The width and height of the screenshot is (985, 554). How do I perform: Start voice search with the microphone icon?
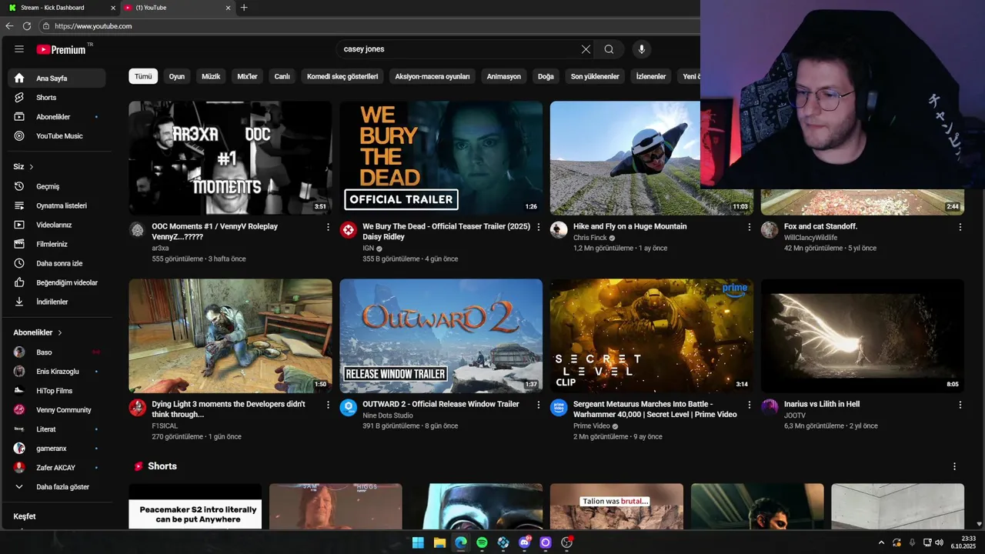click(642, 49)
